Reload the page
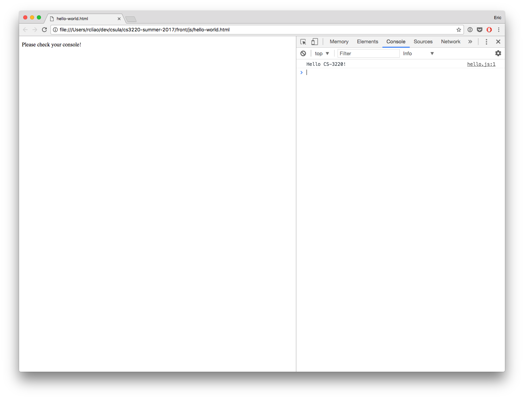This screenshot has width=524, height=399. [44, 30]
